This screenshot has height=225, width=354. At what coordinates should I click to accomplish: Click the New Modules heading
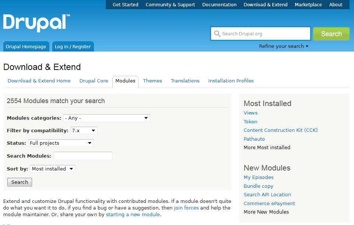(267, 168)
